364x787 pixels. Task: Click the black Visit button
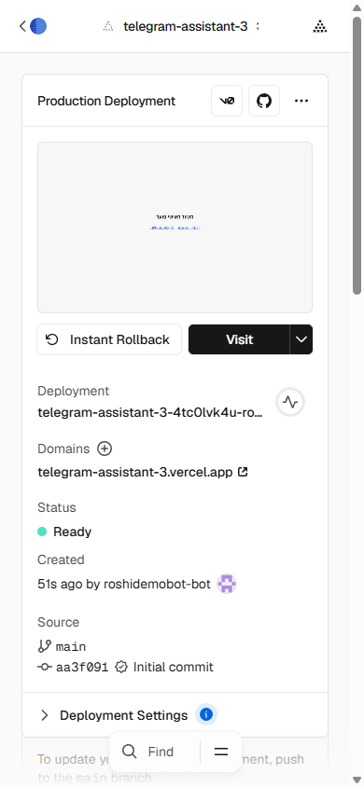coord(239,339)
